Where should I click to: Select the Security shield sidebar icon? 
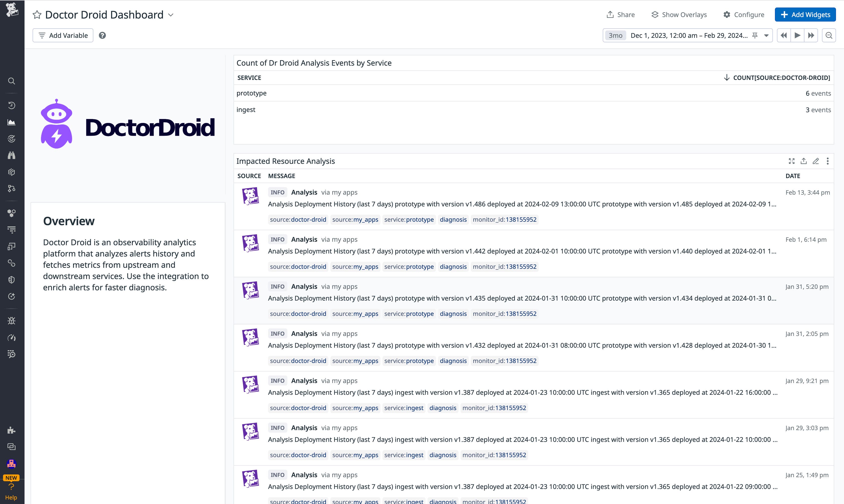12,280
